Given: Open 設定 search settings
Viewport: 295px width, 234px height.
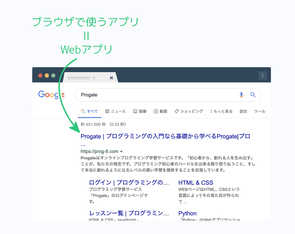Looking at the screenshot, I should pyautogui.click(x=243, y=111).
